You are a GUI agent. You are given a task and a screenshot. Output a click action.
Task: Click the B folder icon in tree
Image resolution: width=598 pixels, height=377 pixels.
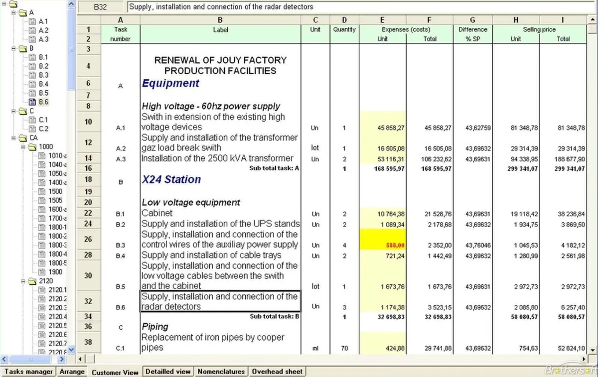click(x=23, y=48)
